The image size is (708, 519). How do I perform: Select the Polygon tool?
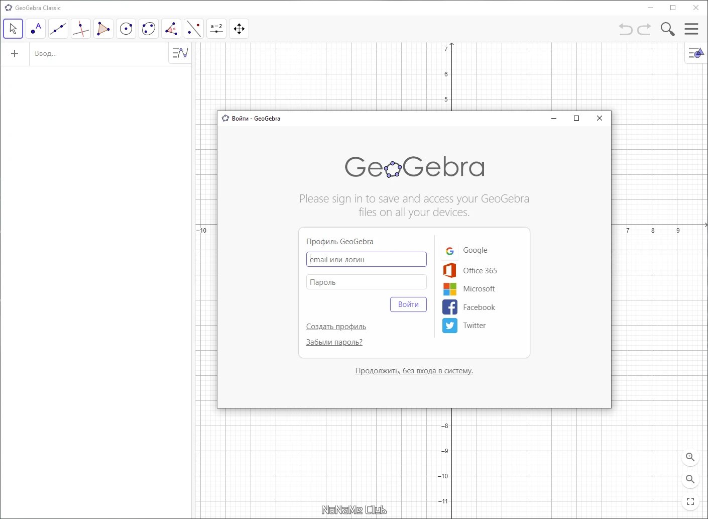[x=103, y=29]
